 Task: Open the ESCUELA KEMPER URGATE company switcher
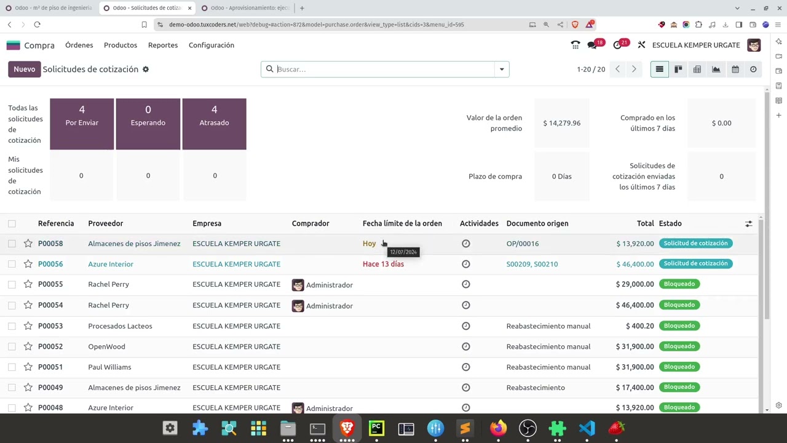pyautogui.click(x=696, y=45)
